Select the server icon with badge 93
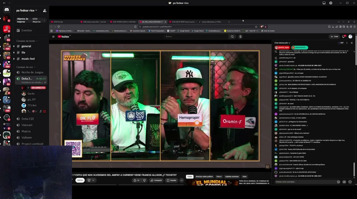The height and width of the screenshot is (199, 357). pyautogui.click(x=7, y=37)
